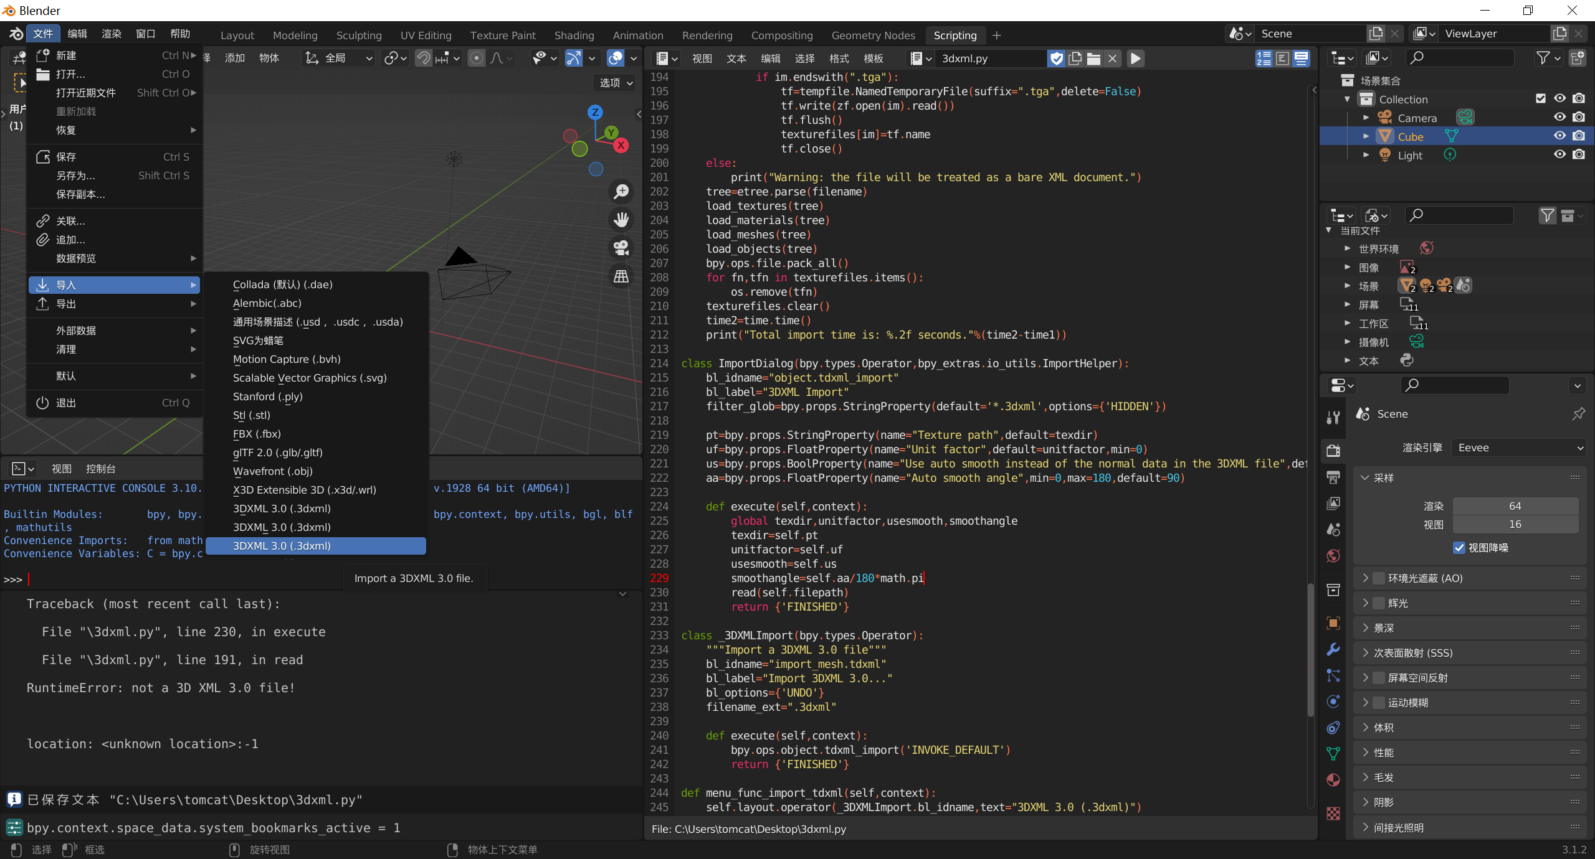Open the 渲染引擎 Eevee dropdown
Image resolution: width=1595 pixels, height=859 pixels.
pyautogui.click(x=1518, y=447)
